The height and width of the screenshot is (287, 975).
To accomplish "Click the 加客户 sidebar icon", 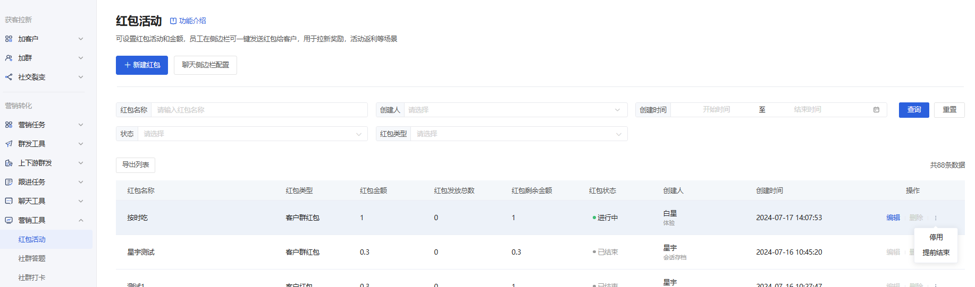I will tap(9, 39).
